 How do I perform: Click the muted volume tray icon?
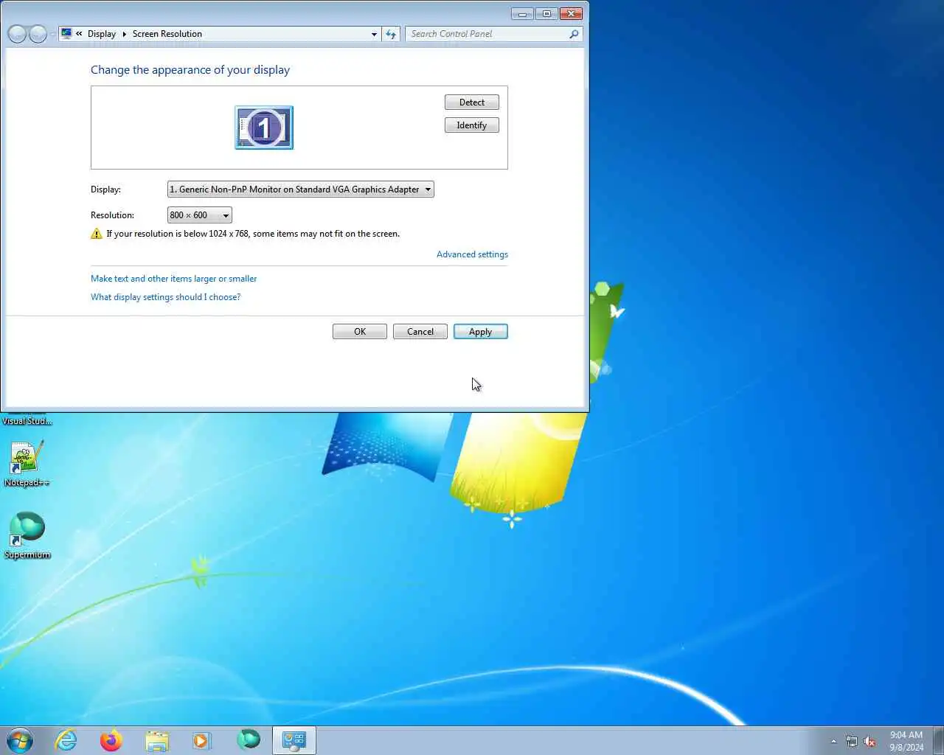pos(870,742)
